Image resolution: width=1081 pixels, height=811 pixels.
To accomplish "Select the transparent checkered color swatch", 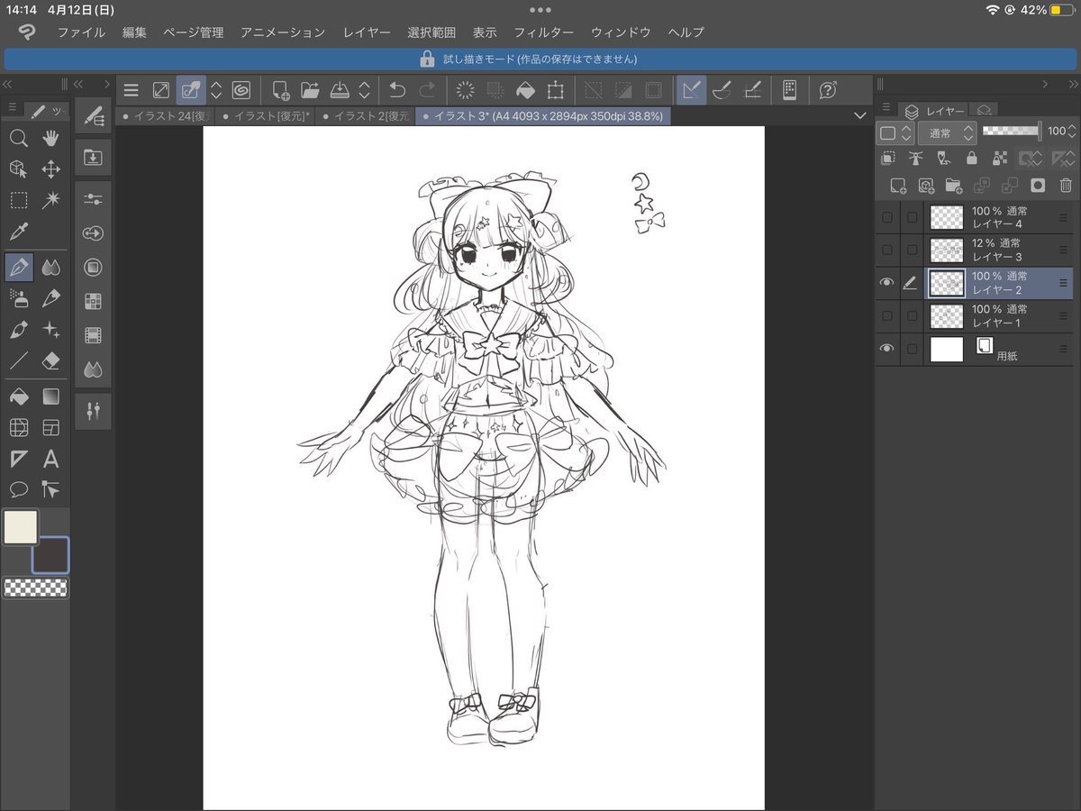I will point(35,588).
